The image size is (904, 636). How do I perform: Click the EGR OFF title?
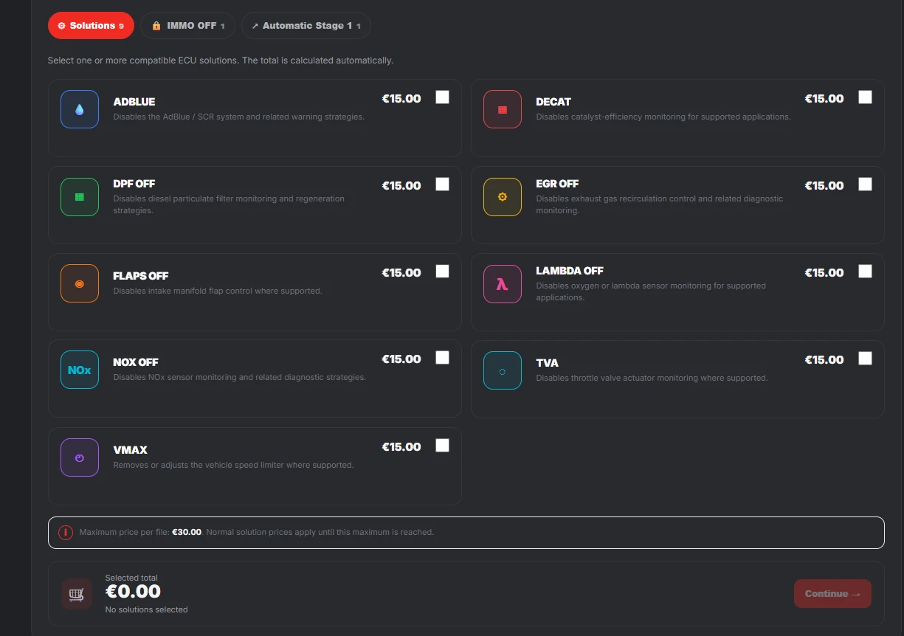point(557,184)
